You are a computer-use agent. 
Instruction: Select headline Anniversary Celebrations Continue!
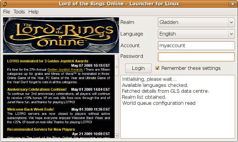[x=37, y=89]
